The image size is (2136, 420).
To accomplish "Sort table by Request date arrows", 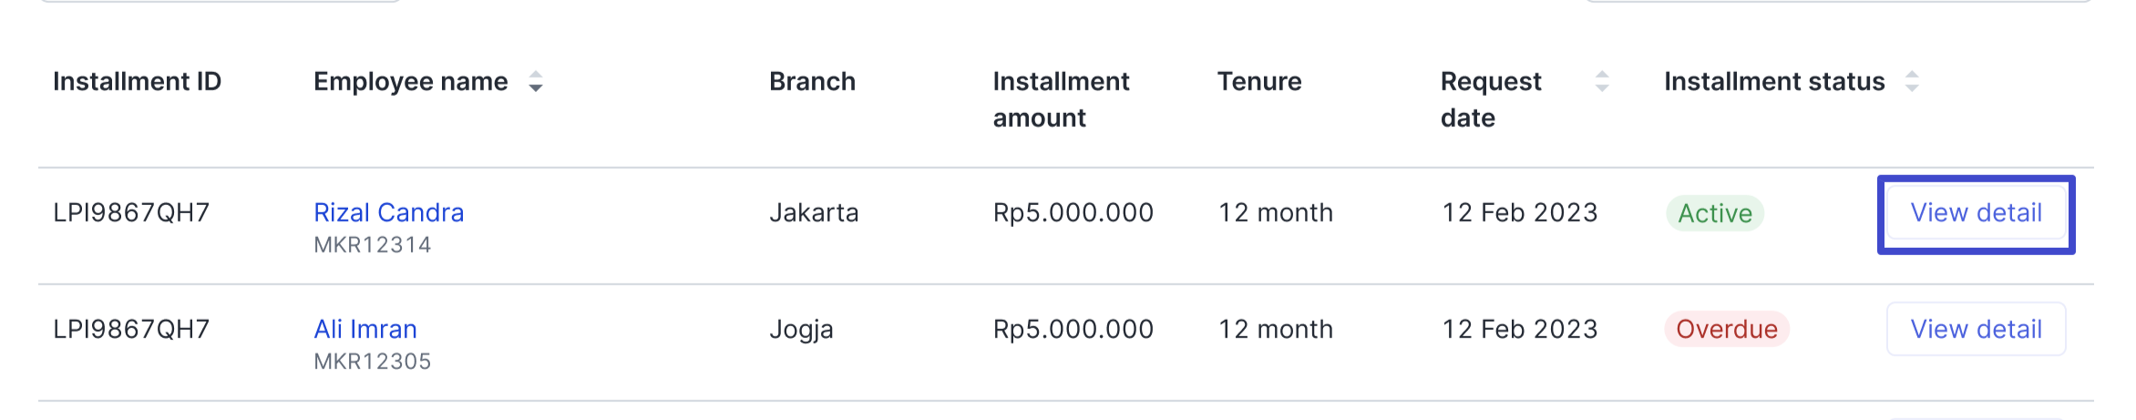I will pos(1601,81).
